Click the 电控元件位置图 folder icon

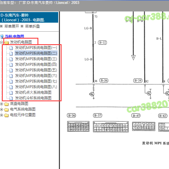(x=6, y=115)
